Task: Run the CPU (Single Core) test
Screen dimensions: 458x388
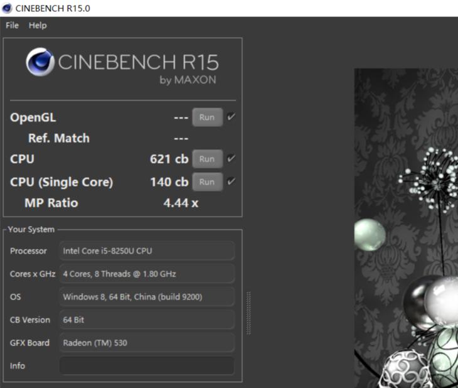Action: point(207,182)
